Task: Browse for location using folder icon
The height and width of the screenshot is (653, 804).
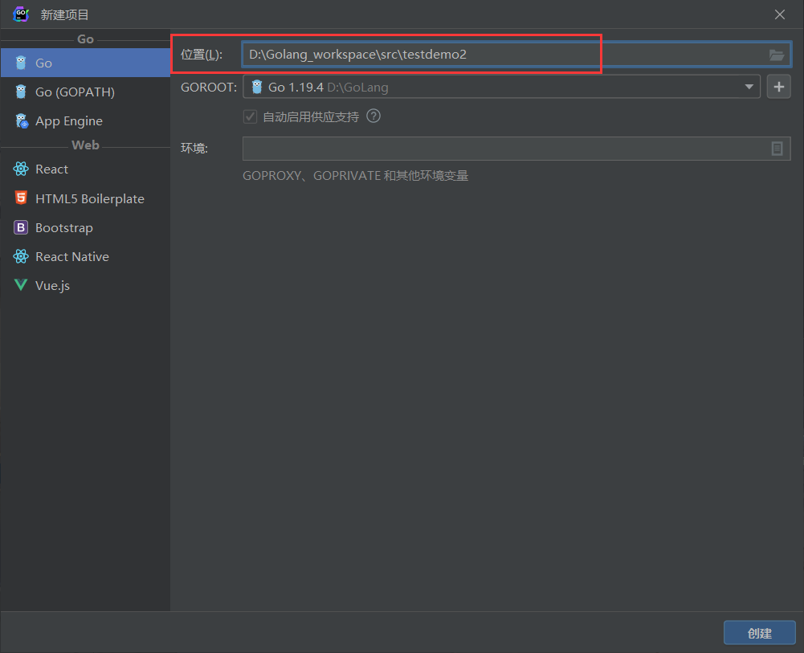Action: coord(776,55)
